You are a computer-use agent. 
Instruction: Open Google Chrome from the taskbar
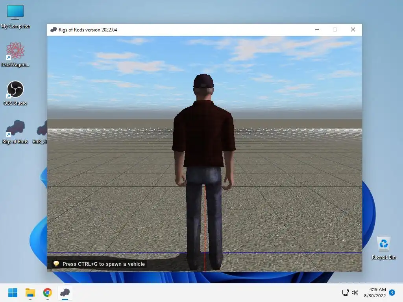click(x=48, y=293)
